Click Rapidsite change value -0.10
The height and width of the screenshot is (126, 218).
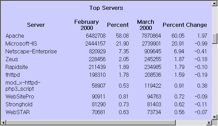[201, 67]
